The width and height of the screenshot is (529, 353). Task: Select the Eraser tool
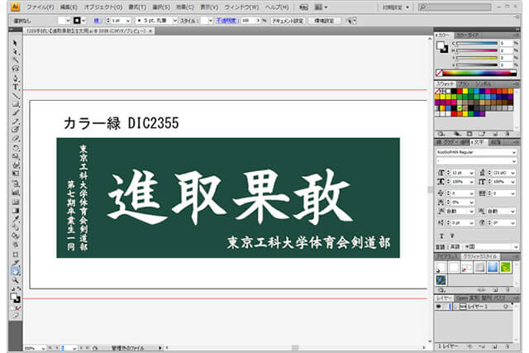point(15,139)
